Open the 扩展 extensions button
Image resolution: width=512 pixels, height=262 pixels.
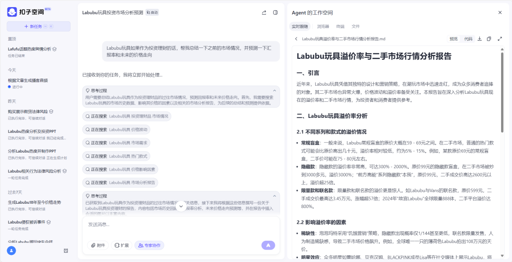(121, 245)
